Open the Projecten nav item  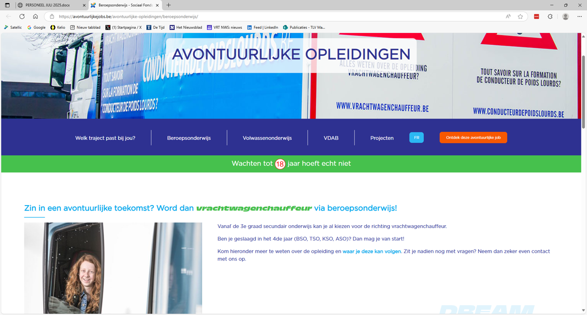[x=382, y=138]
